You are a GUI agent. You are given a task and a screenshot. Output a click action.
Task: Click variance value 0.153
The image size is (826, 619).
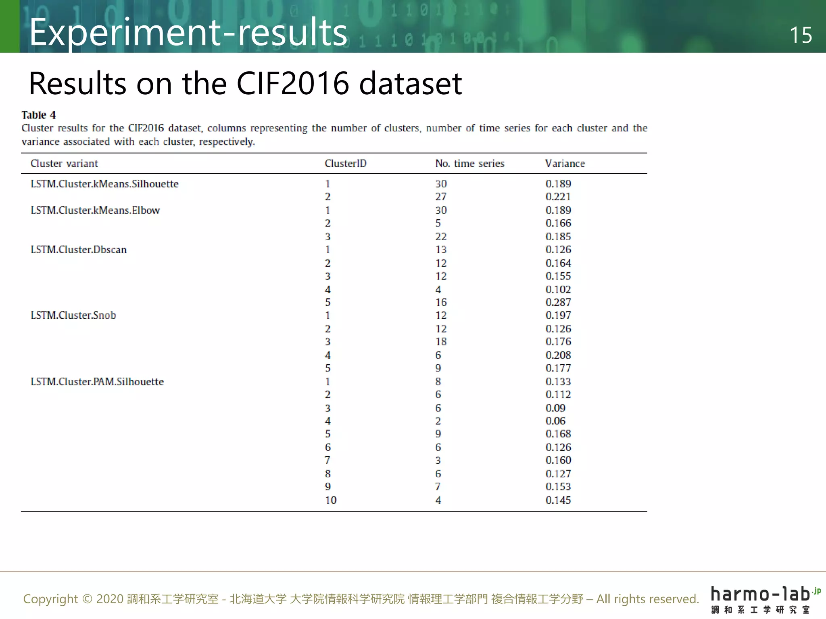tap(558, 486)
